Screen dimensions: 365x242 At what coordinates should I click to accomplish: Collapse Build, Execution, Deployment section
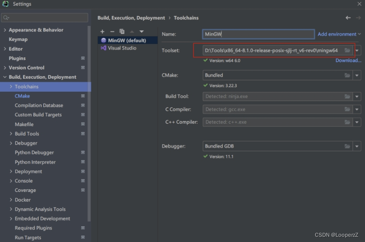tap(5, 77)
